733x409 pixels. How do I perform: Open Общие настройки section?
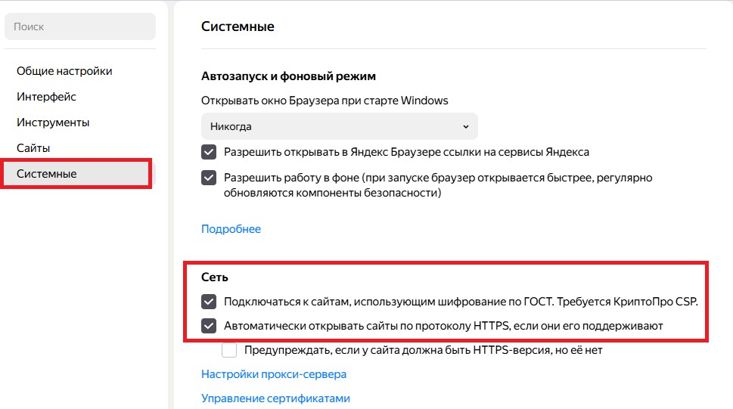64,71
